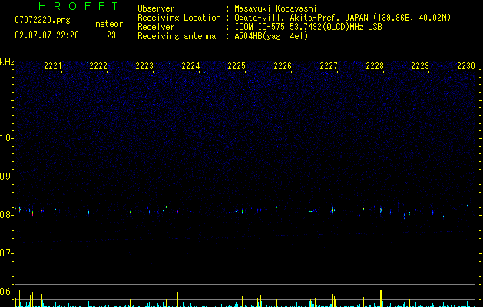
Task: Click the Observer label
Action: coord(156,8)
